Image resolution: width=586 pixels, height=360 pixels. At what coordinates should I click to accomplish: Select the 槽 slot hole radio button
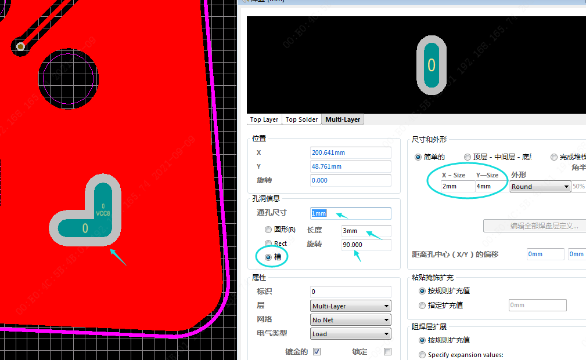click(x=268, y=257)
